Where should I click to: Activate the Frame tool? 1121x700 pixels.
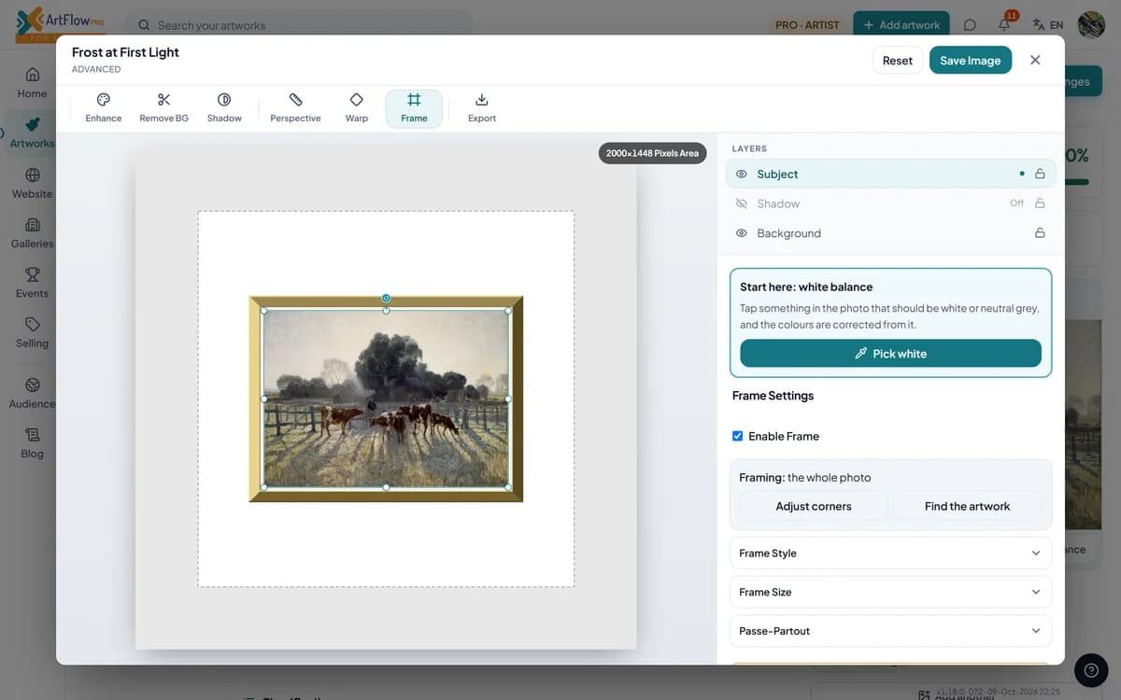click(x=414, y=108)
